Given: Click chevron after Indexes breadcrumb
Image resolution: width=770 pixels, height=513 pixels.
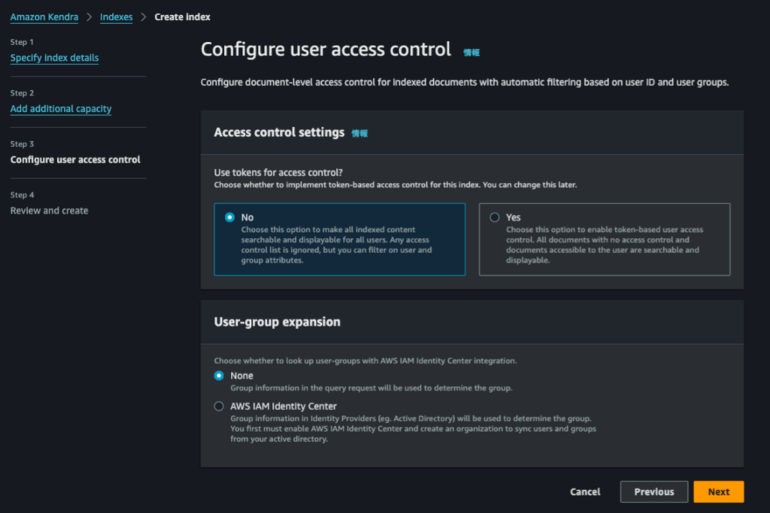Looking at the screenshot, I should pos(144,17).
